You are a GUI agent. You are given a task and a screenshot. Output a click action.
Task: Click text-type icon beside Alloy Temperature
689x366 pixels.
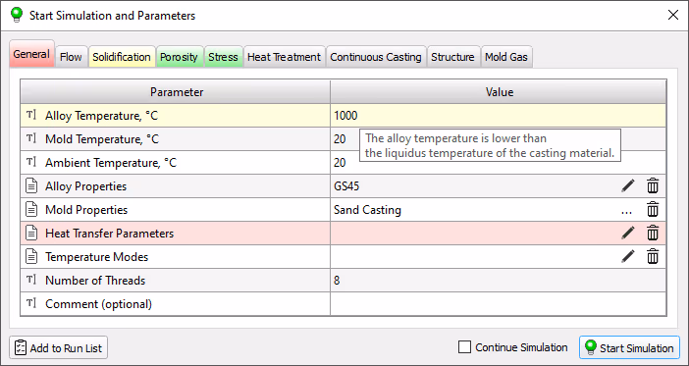coord(31,115)
